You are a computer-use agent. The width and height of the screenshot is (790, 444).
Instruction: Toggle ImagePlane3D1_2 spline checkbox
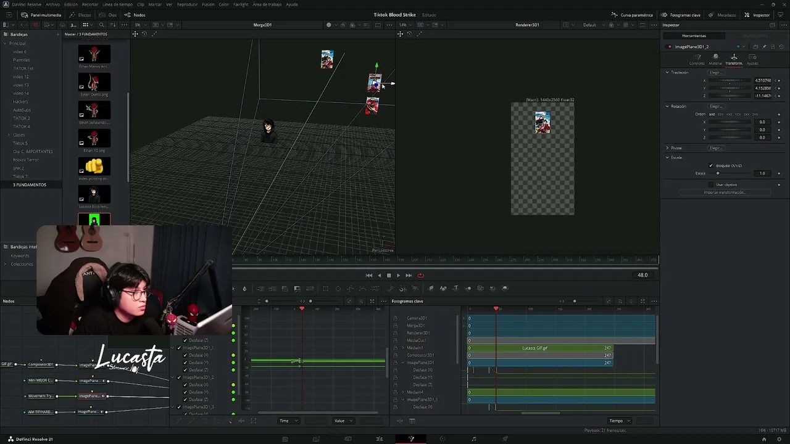[179, 377]
